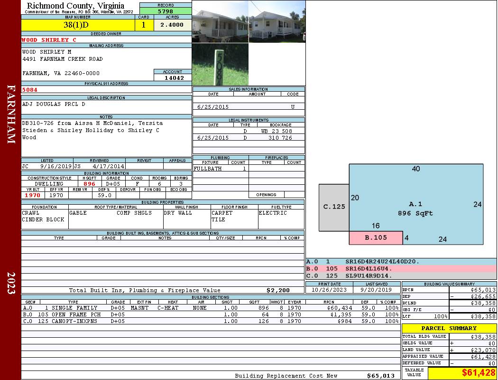Click the account number 14042
Screen dimensions: 498x380
[174, 78]
